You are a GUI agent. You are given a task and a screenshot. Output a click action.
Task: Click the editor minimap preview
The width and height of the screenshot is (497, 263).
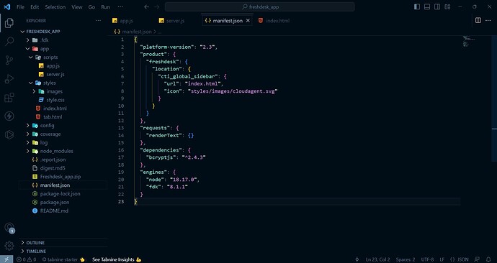pyautogui.click(x=469, y=42)
